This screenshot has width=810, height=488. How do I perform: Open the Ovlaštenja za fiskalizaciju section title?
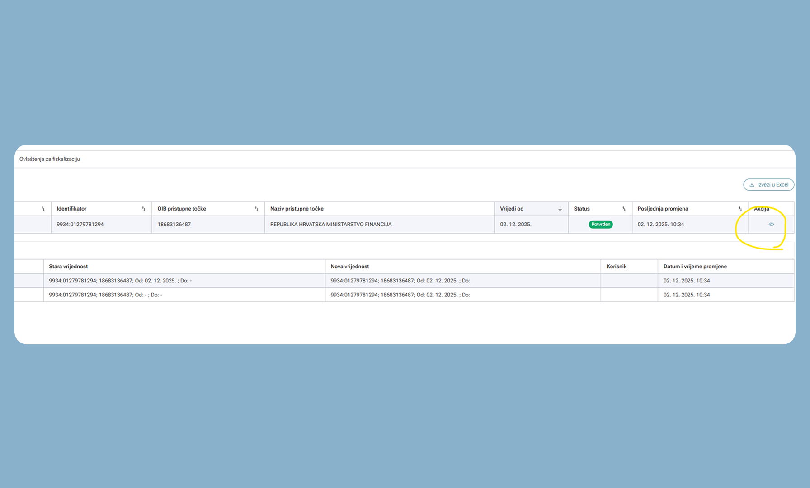click(50, 159)
